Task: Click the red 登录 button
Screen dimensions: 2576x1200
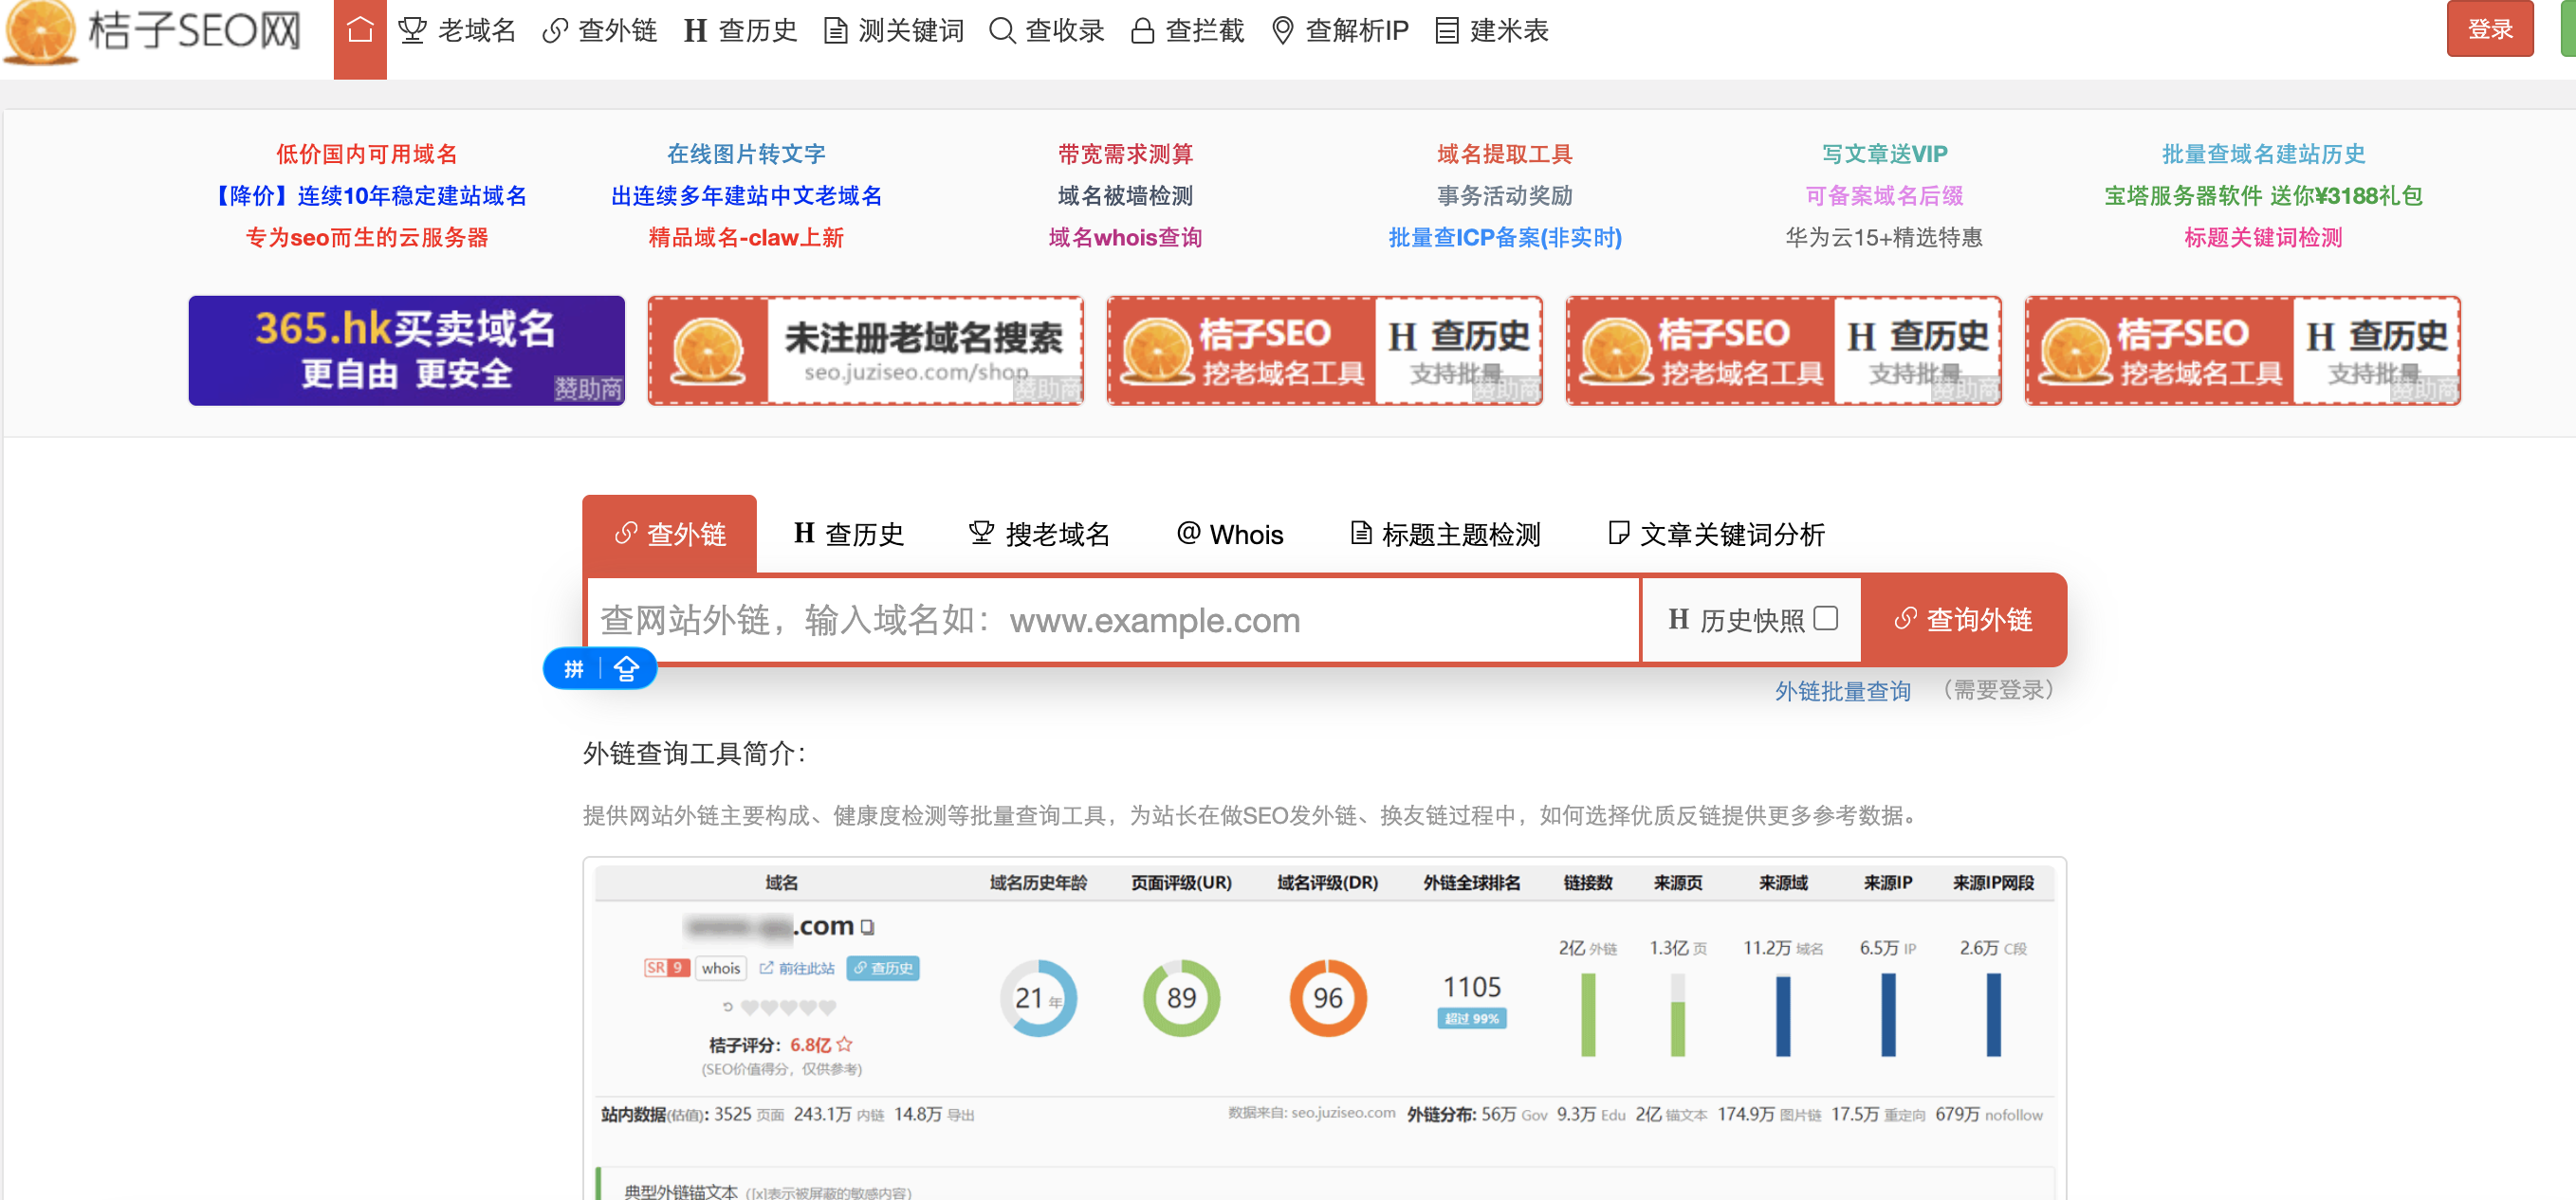Action: (x=2490, y=29)
